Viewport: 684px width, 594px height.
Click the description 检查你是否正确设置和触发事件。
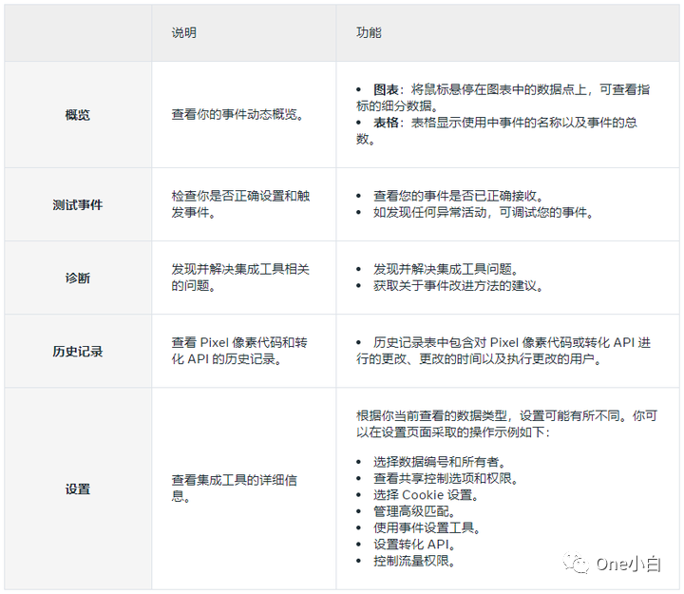coord(240,204)
